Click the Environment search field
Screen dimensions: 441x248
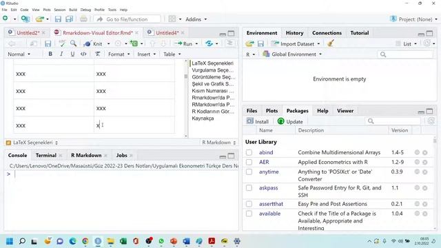(x=405, y=54)
